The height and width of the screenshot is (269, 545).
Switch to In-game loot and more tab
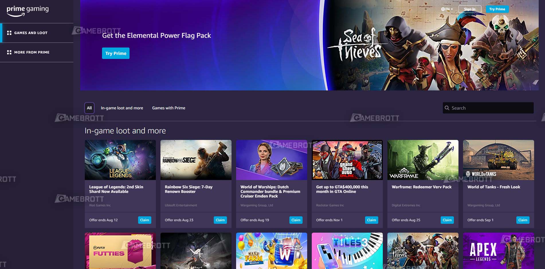coord(122,108)
